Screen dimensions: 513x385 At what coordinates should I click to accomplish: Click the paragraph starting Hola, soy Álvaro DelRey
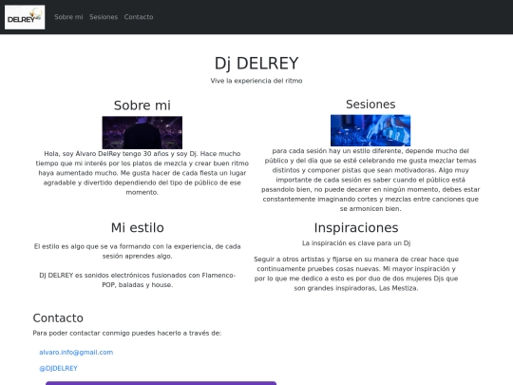pyautogui.click(x=142, y=173)
